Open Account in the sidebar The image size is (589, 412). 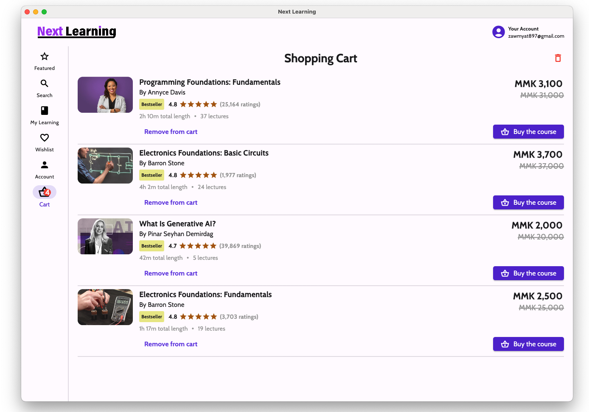45,165
